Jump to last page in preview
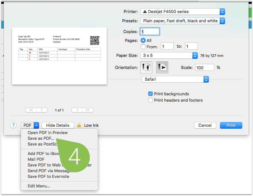The width and height of the screenshot is (253, 196). [88, 110]
